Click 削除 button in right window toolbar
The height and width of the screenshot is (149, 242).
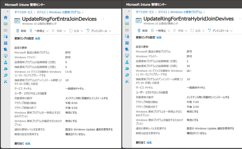(143, 30)
